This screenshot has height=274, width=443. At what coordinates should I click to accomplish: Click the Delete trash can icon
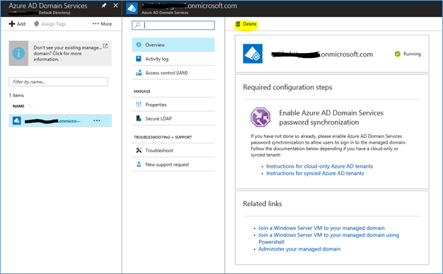click(238, 24)
